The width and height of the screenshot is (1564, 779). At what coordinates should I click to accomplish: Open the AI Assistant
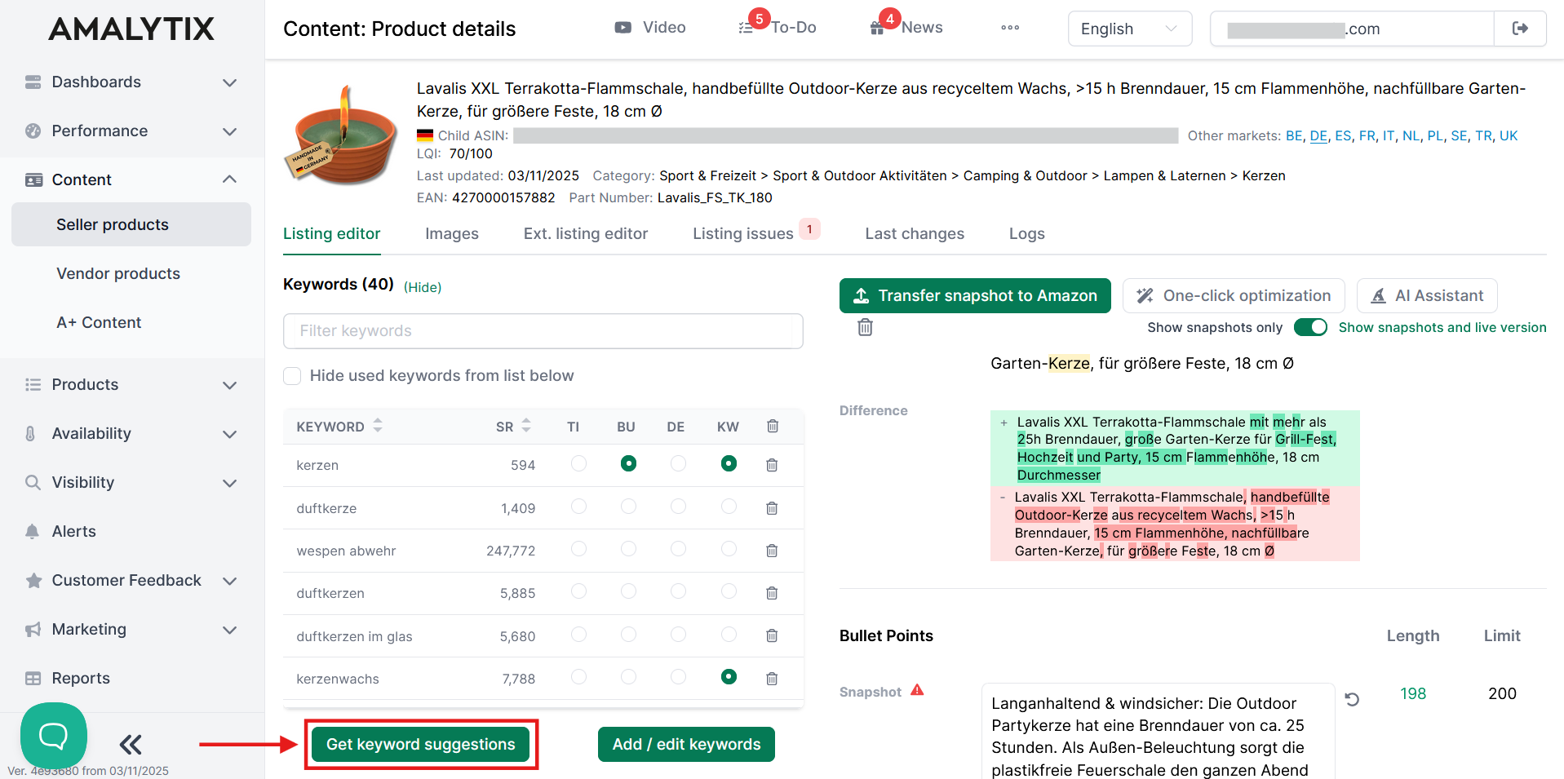click(1427, 295)
